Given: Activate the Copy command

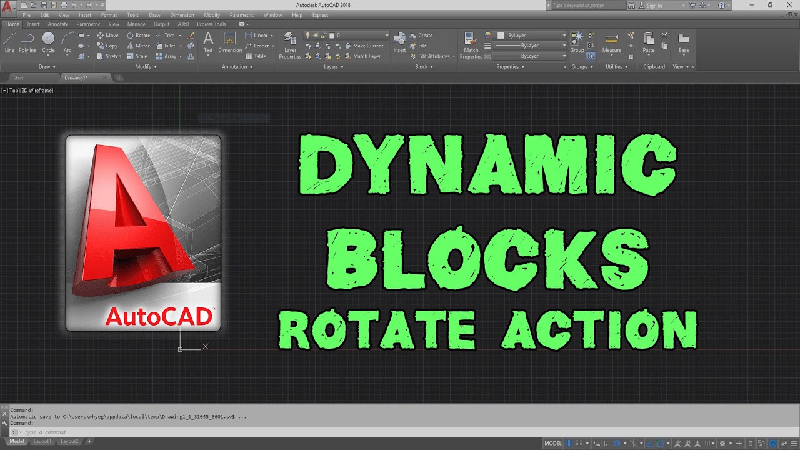Looking at the screenshot, I should point(107,46).
